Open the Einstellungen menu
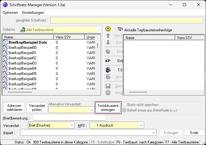Image resolution: width=206 pixels, height=145 pixels. (x=33, y=13)
